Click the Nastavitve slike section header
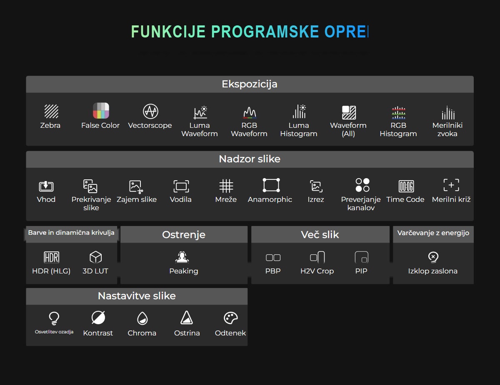The width and height of the screenshot is (500, 385). tap(137, 296)
